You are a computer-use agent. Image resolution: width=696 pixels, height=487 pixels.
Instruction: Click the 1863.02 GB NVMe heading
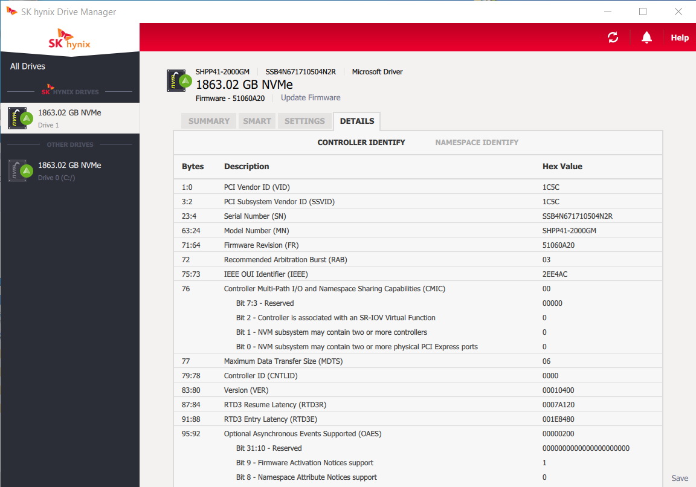pyautogui.click(x=244, y=85)
